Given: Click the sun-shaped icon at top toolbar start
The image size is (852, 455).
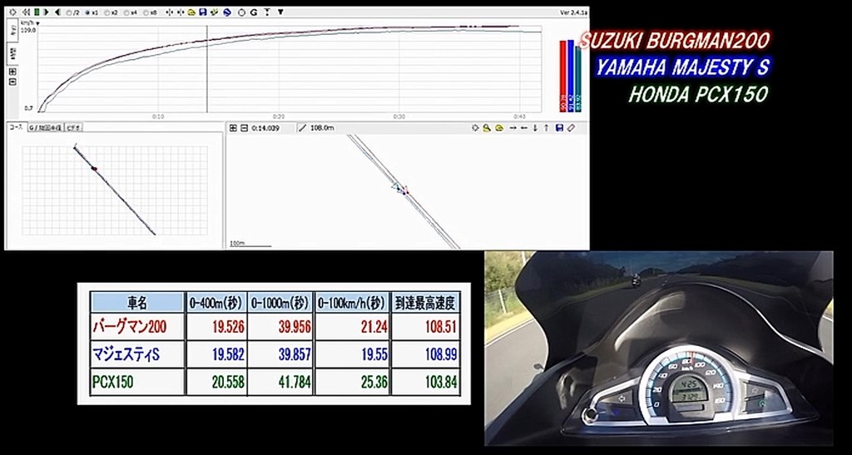Looking at the screenshot, I should tap(13, 12).
